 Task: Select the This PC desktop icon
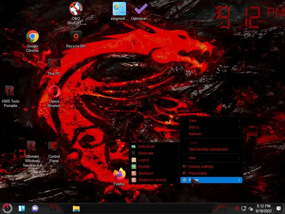point(54,67)
